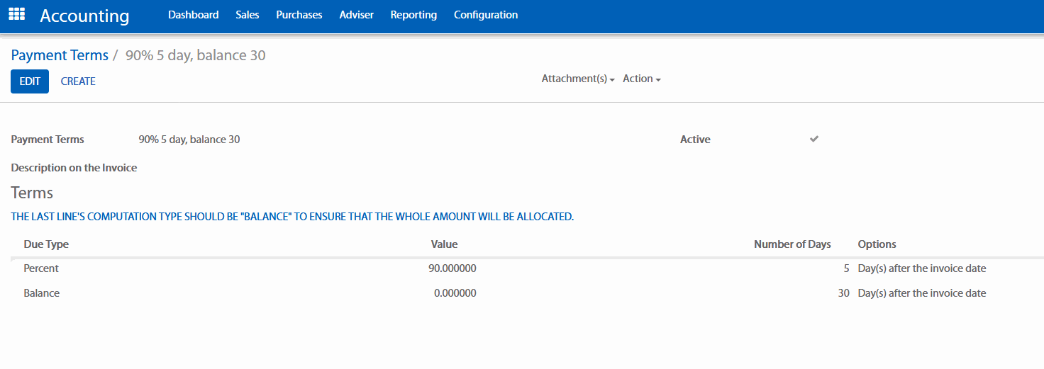The width and height of the screenshot is (1044, 369).
Task: Open the Configuration menu
Action: tap(485, 14)
